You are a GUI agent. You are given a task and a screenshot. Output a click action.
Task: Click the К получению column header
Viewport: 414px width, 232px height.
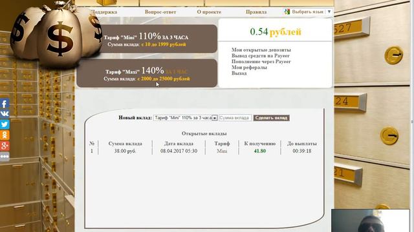[260, 144]
